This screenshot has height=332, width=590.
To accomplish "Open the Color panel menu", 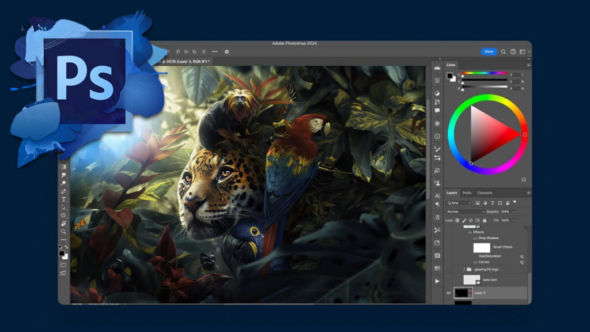I will (528, 65).
